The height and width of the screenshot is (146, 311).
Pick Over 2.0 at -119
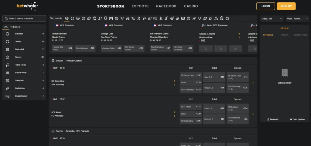pos(214,108)
